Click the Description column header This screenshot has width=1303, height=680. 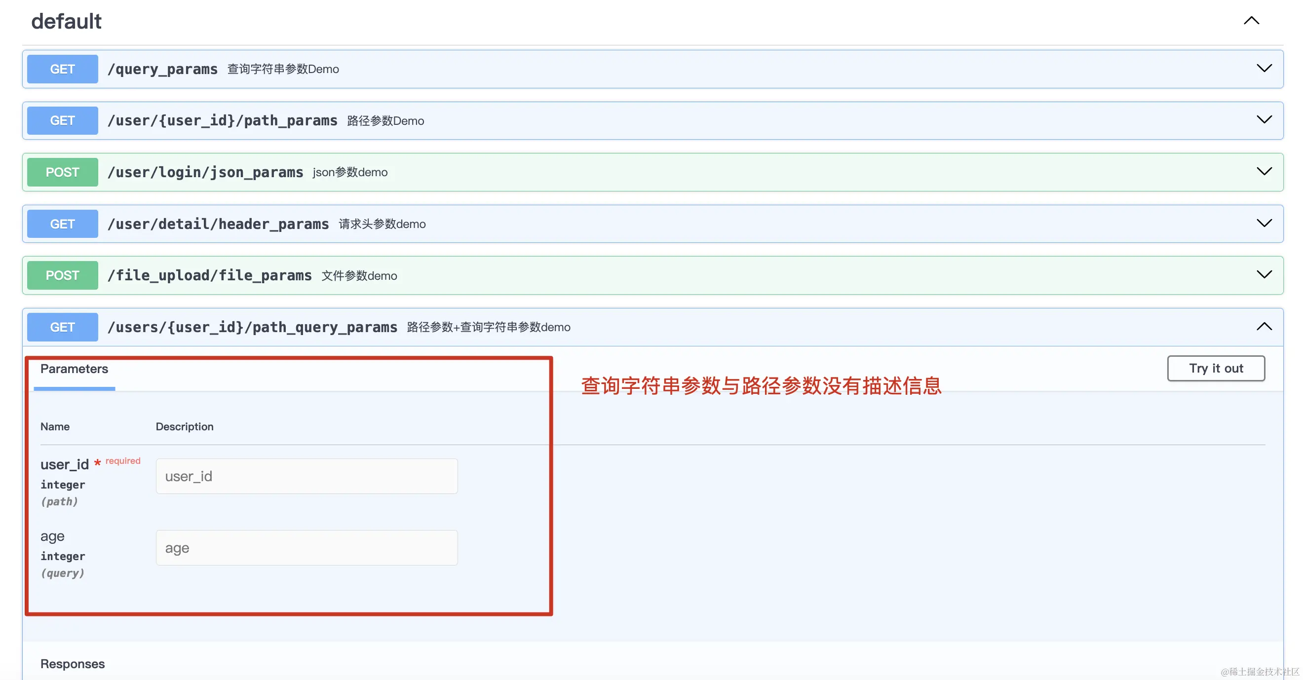[185, 427]
